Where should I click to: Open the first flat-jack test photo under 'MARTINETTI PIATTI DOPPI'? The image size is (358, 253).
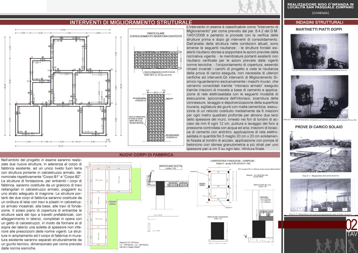(319, 51)
